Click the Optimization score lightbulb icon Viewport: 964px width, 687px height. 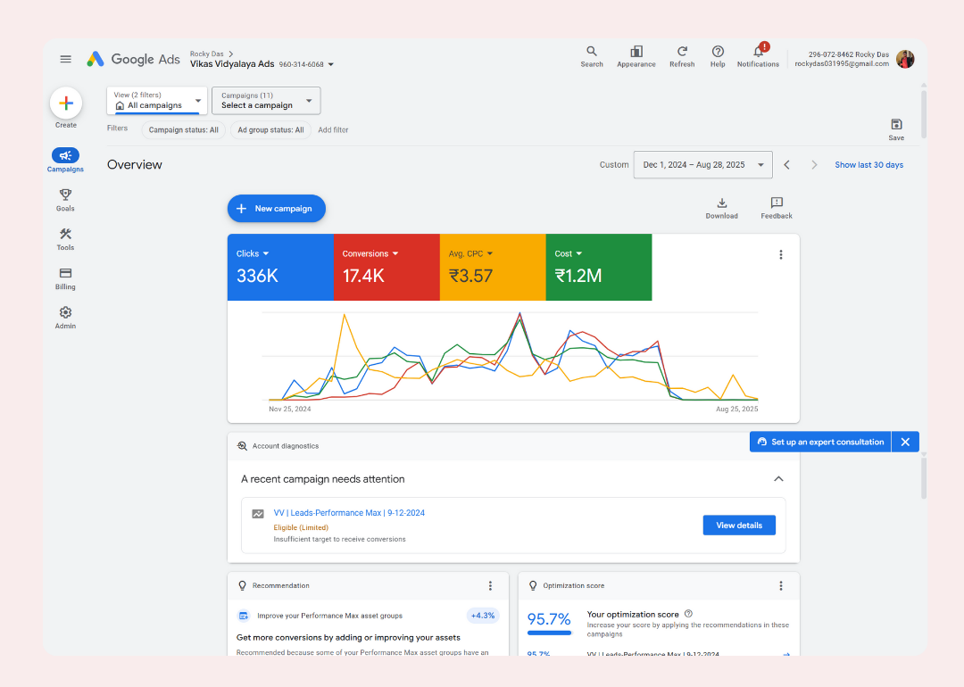coord(533,585)
